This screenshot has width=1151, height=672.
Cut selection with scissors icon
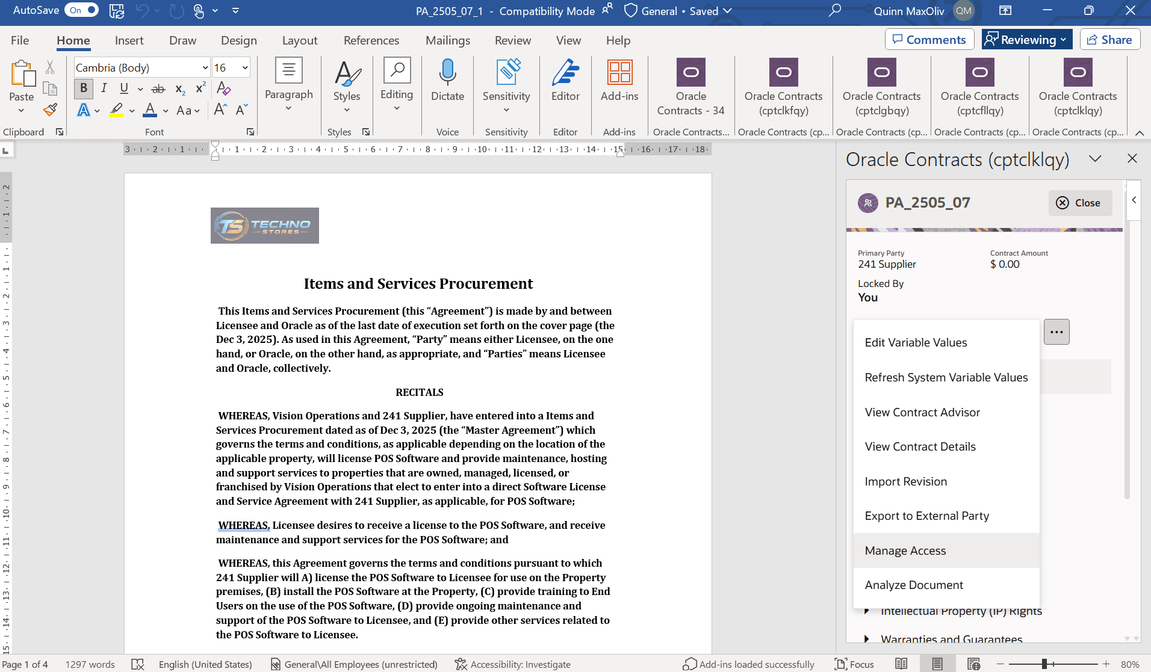point(50,67)
